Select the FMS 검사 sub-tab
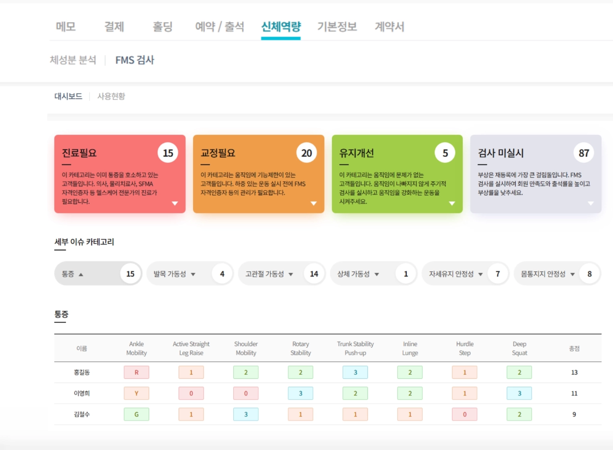613x450 pixels. point(135,60)
